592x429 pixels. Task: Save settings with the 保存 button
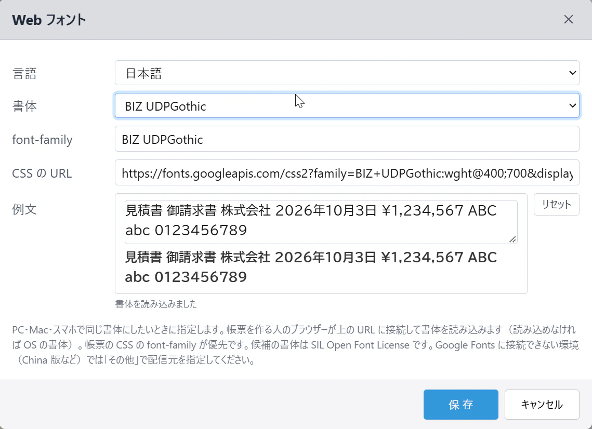click(x=461, y=405)
